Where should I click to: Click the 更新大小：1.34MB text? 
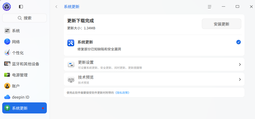[81, 28]
